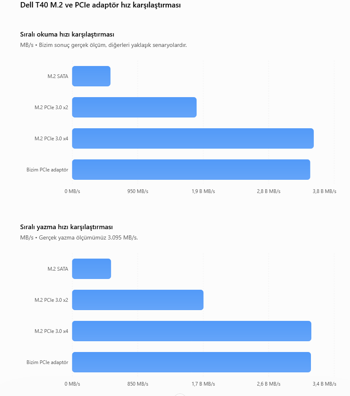
Task: Click the M.2 SATA label in read chart
Action: [x=58, y=76]
